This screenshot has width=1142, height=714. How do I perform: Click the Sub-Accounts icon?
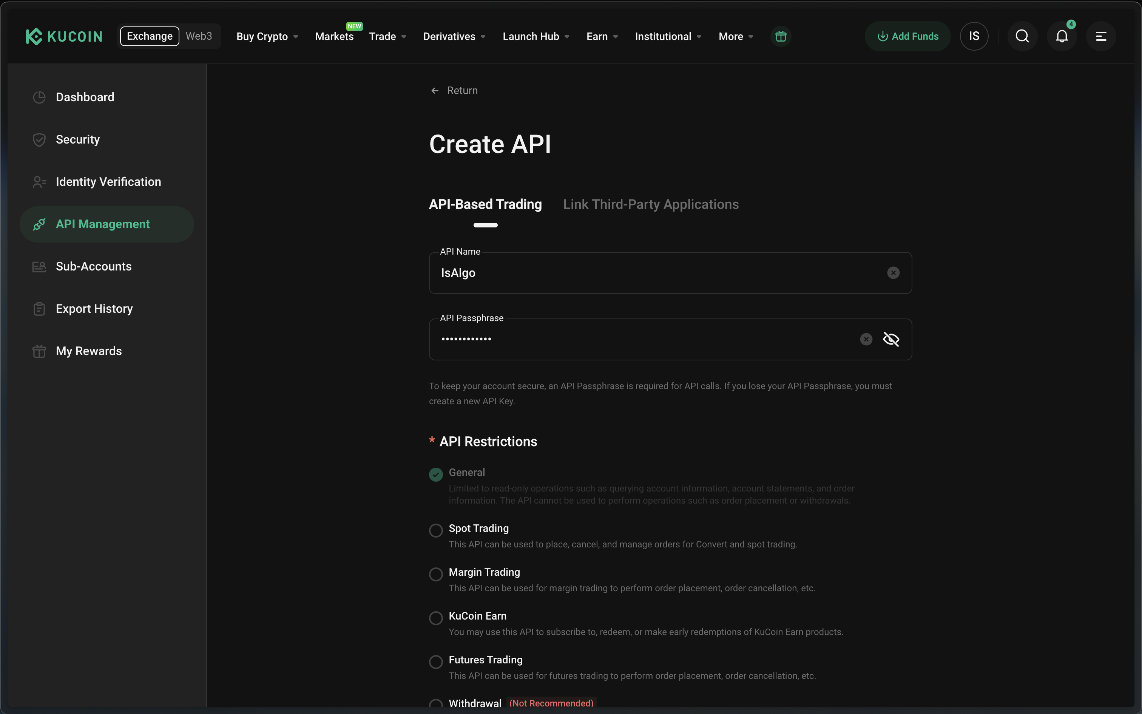(x=39, y=267)
